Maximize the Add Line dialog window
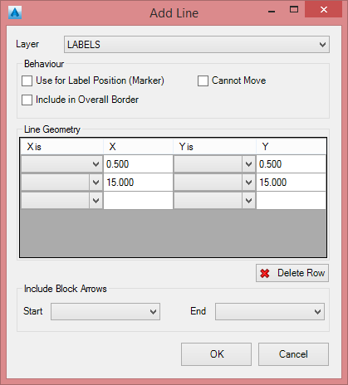The image size is (348, 385). point(294,10)
